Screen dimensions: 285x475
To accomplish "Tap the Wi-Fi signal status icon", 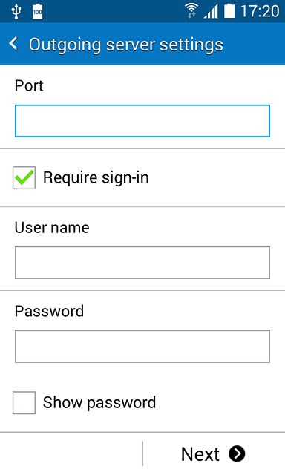I will tap(191, 11).
